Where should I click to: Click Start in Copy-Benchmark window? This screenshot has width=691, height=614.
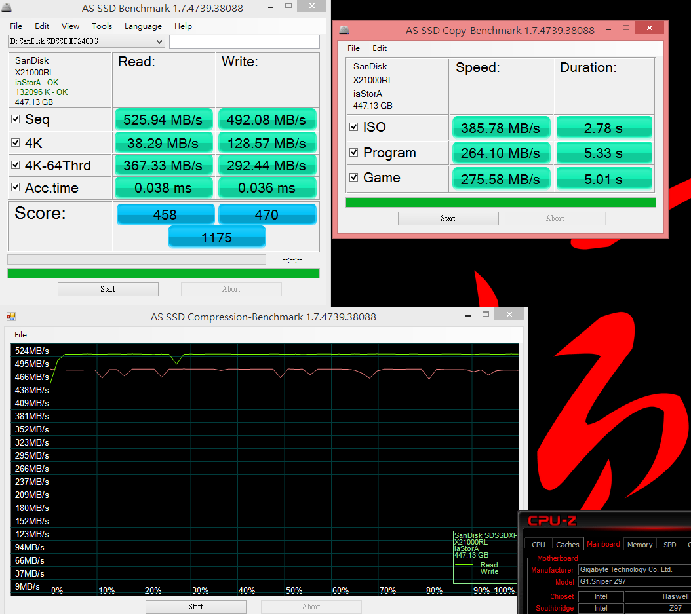pos(448,218)
